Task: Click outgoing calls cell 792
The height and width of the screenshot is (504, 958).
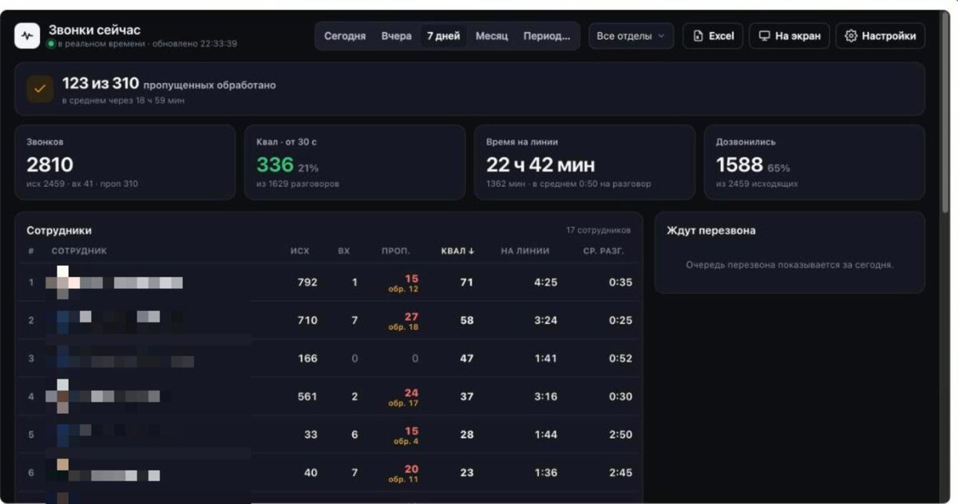Action: [307, 282]
